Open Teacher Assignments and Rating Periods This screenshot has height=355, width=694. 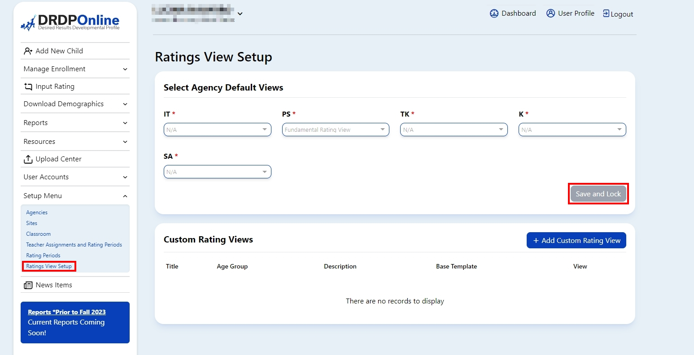74,245
